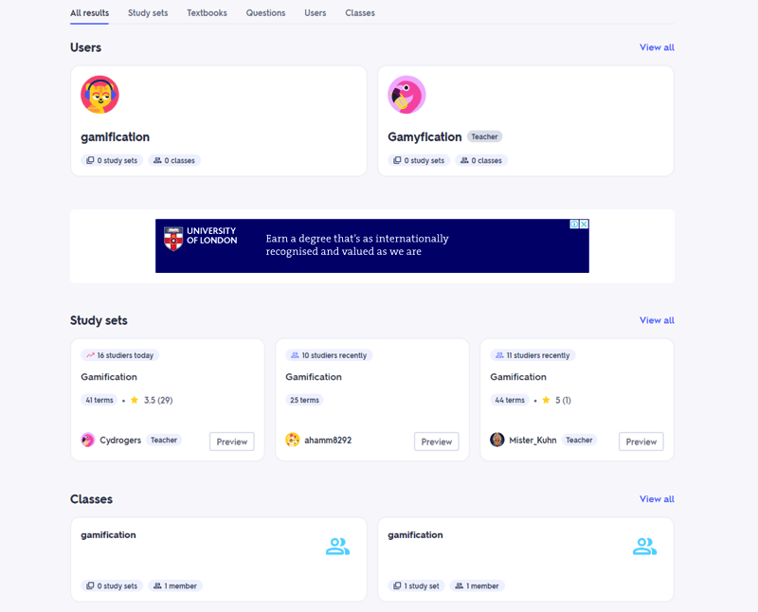Screen dimensions: 758x612
Task: Select the Study sets tab
Action: [x=147, y=13]
